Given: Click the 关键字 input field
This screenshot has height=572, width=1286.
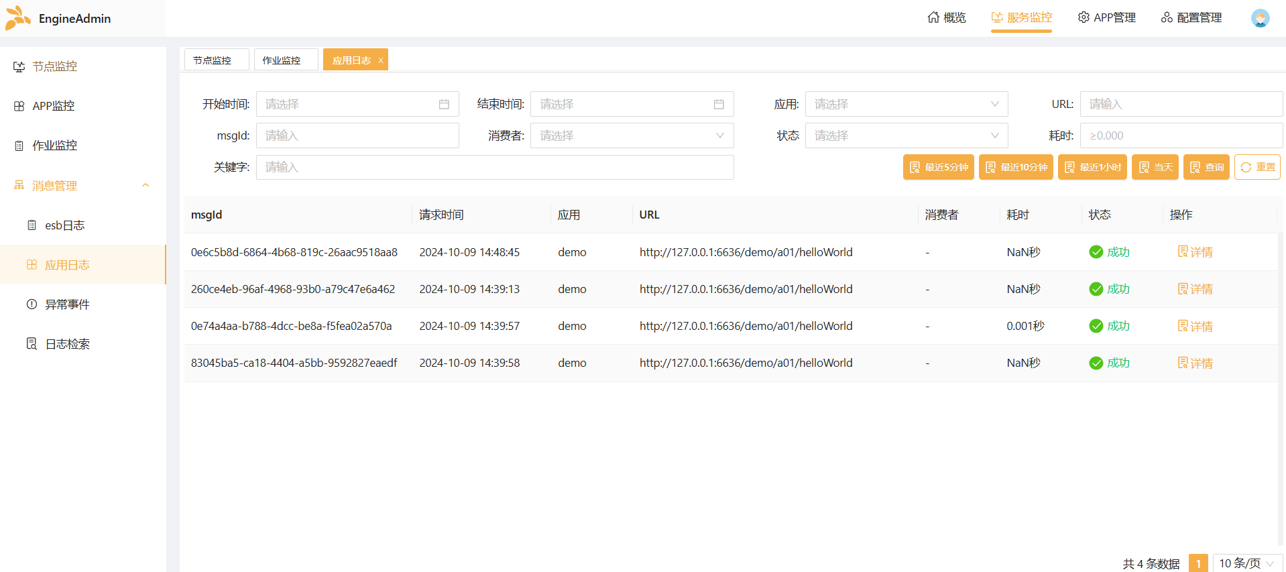Looking at the screenshot, I should pyautogui.click(x=495, y=167).
